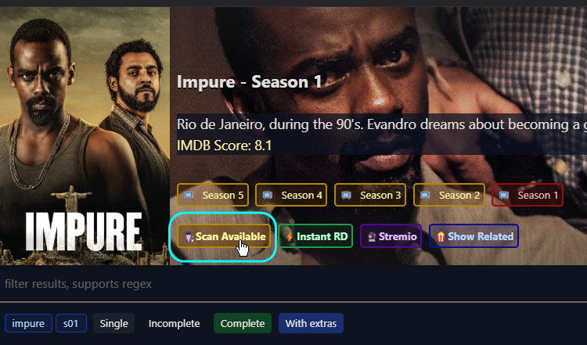Click the TV icon on Season 5
The width and height of the screenshot is (587, 345).
point(189,196)
